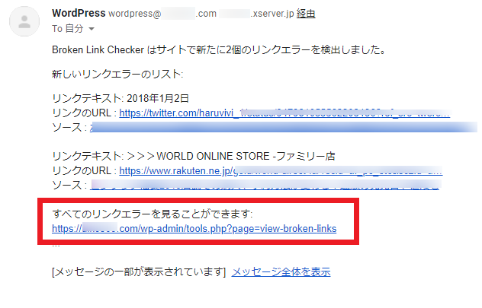Screen dimensions: 482x308
Task: Click the sender's gray avatar icon
Action: 24,21
